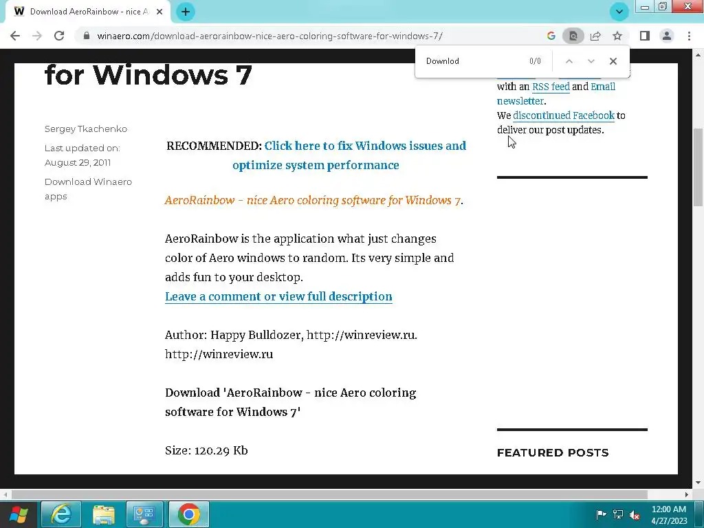
Task: Click the Google icon in the address bar
Action: click(x=551, y=36)
